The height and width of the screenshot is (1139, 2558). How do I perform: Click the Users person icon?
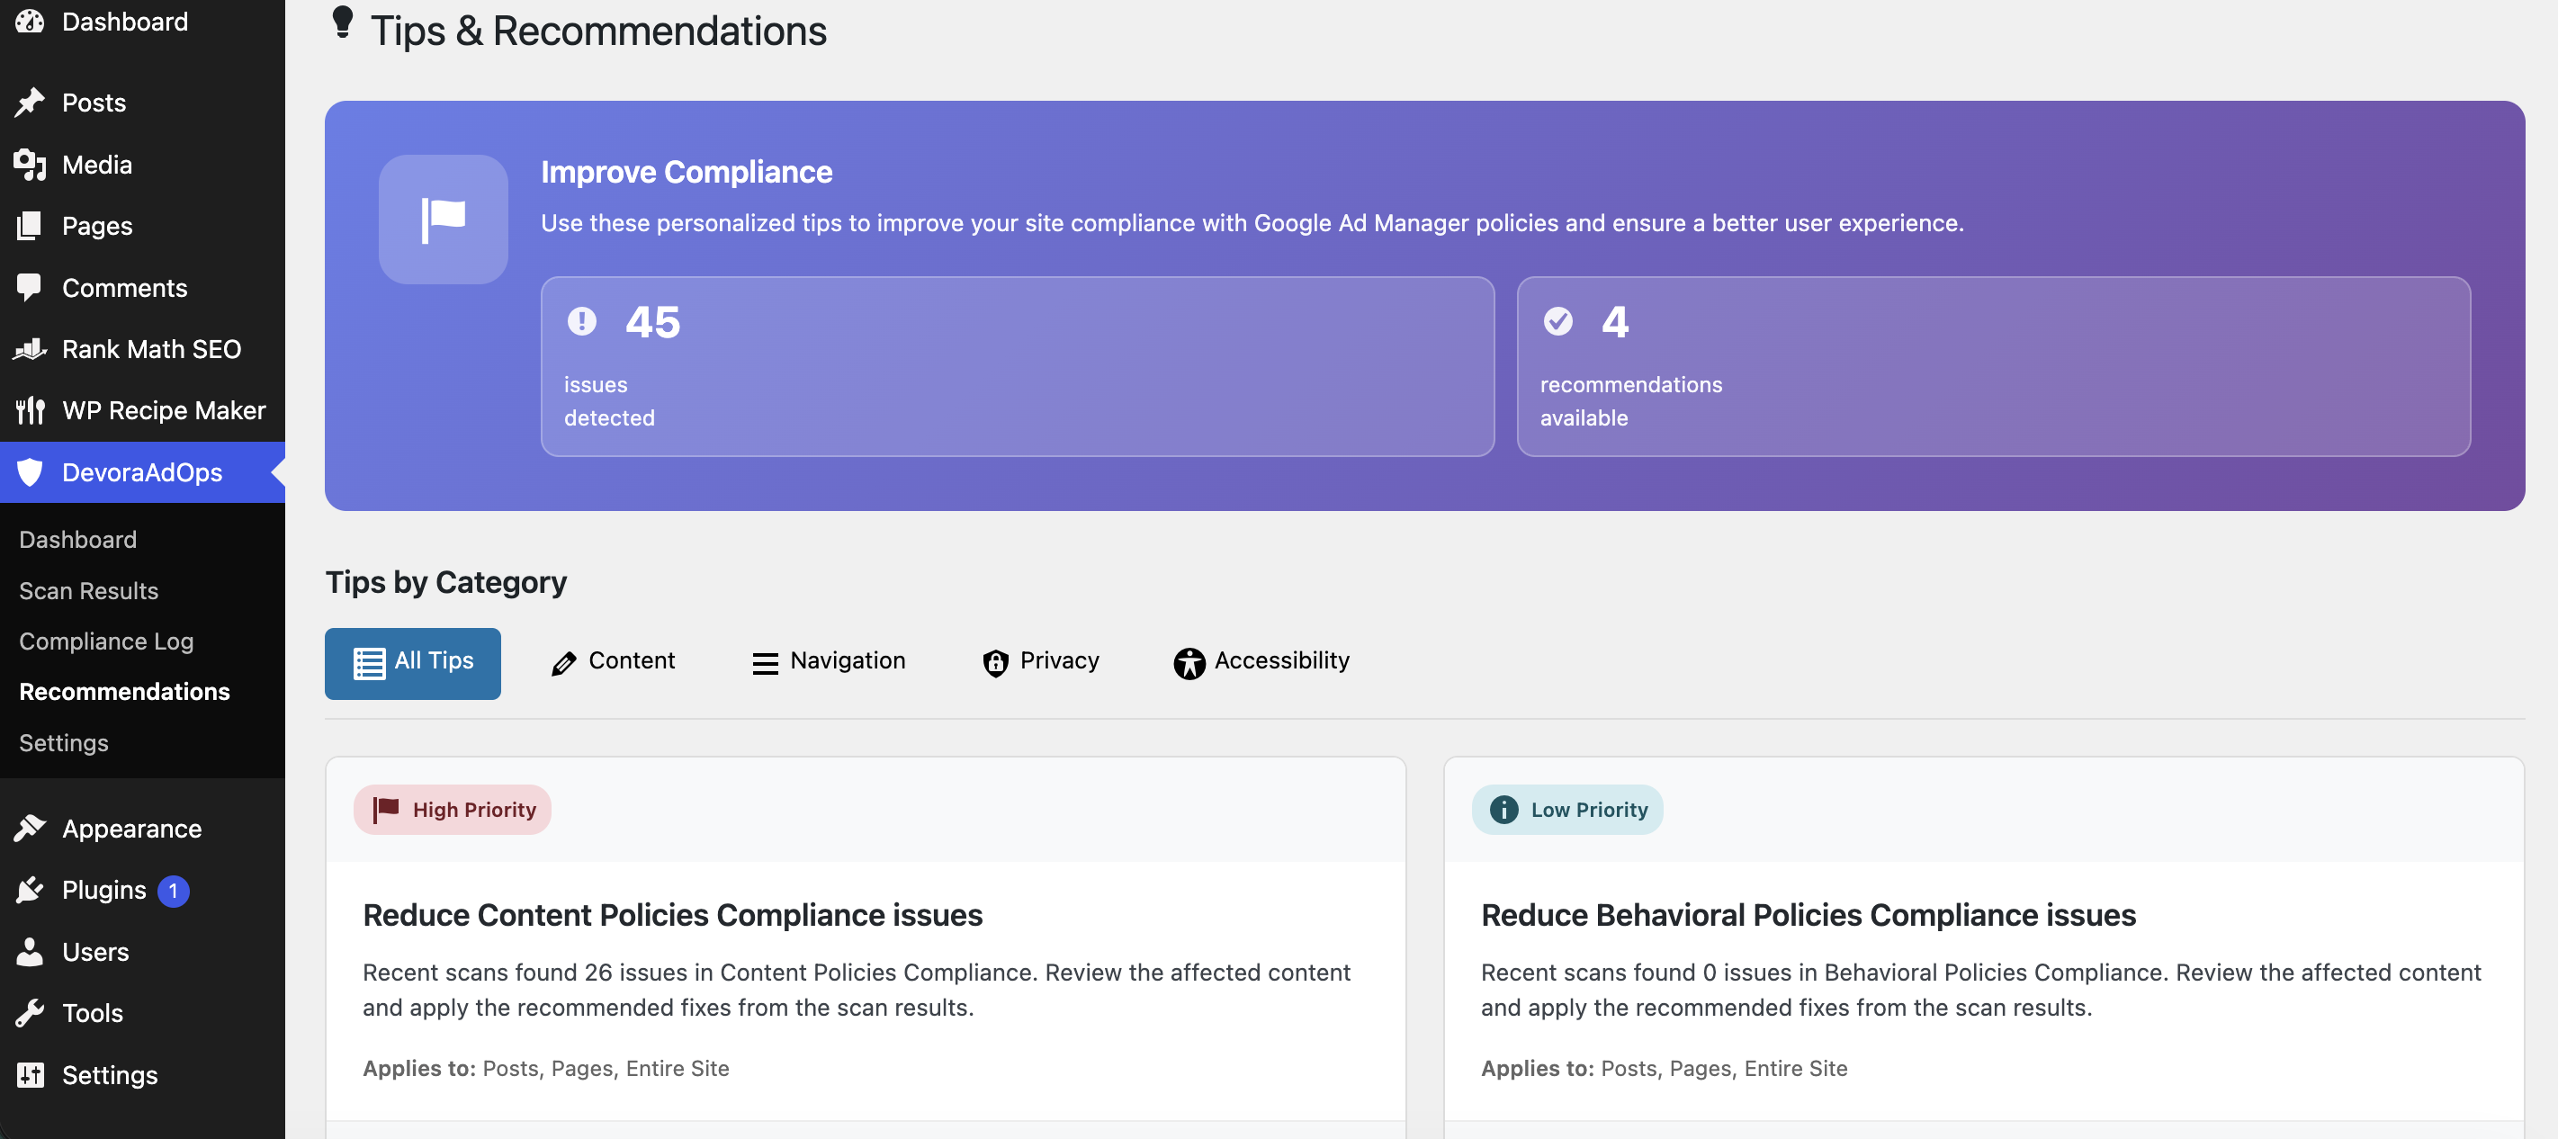30,951
